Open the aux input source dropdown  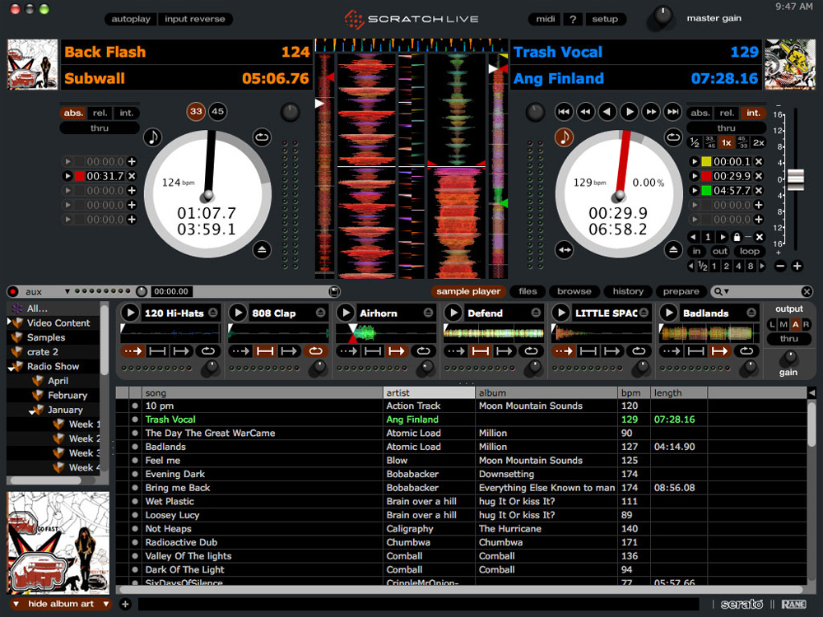click(x=67, y=292)
